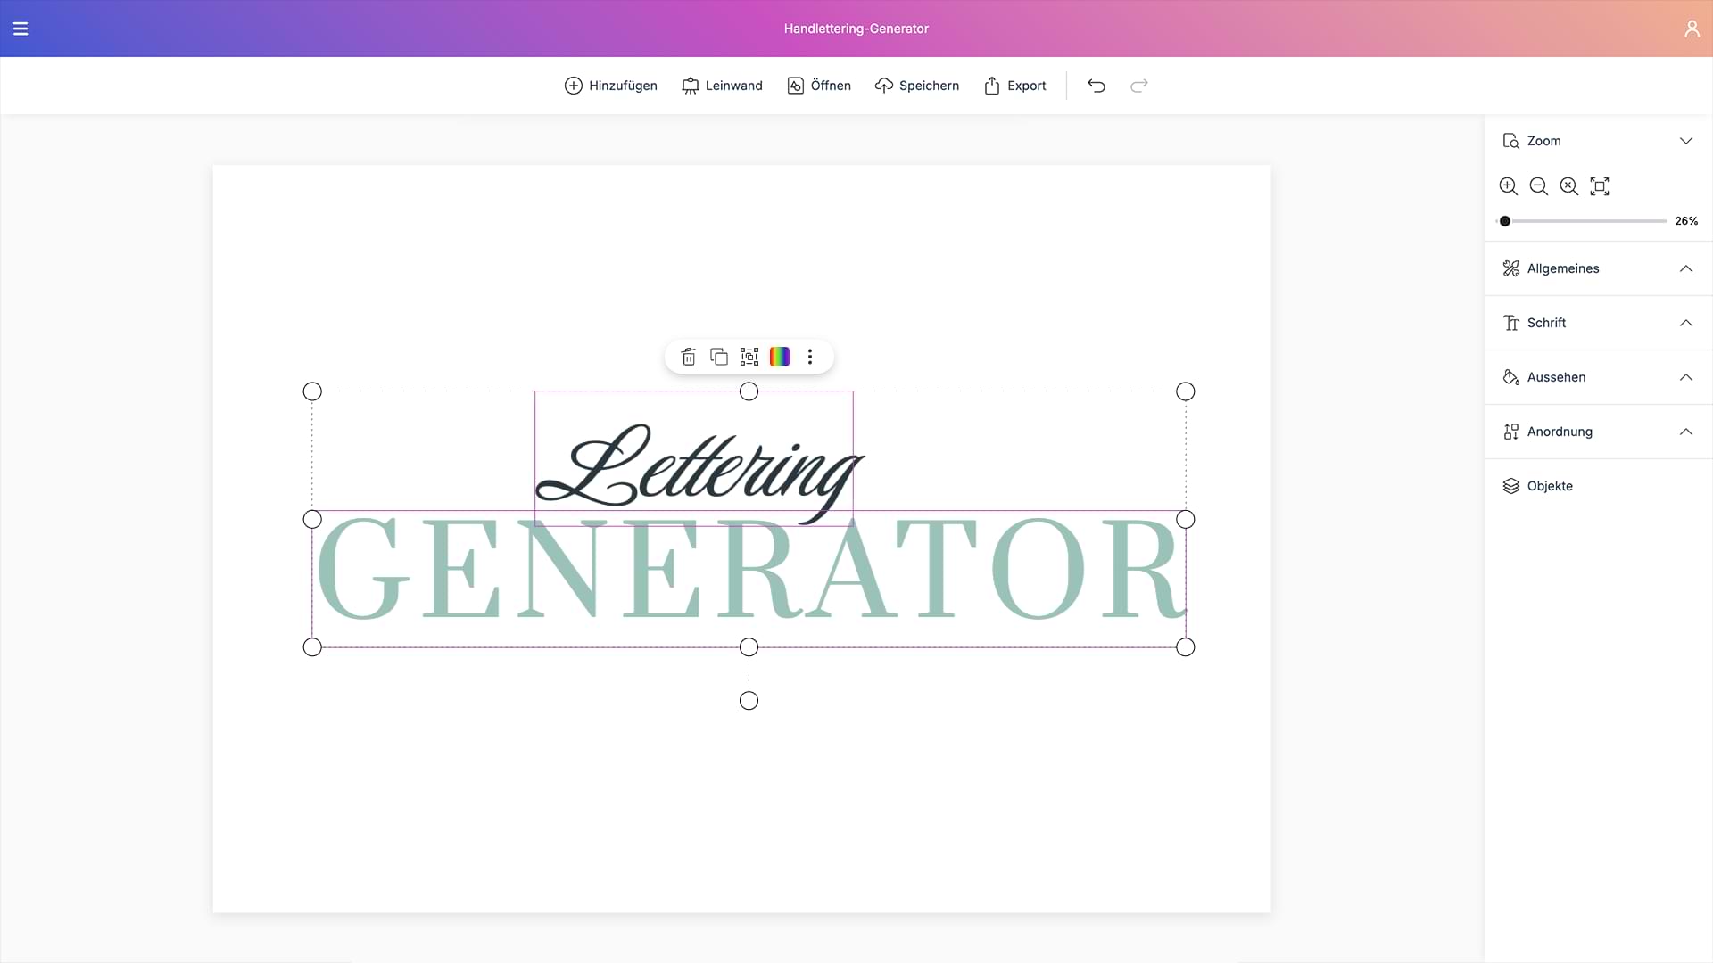Open more options three-dot menu
Viewport: 1713px width, 963px height.
point(810,357)
